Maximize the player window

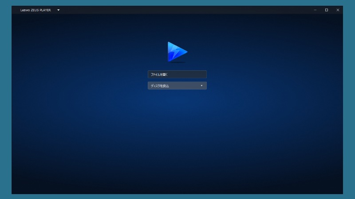click(327, 10)
